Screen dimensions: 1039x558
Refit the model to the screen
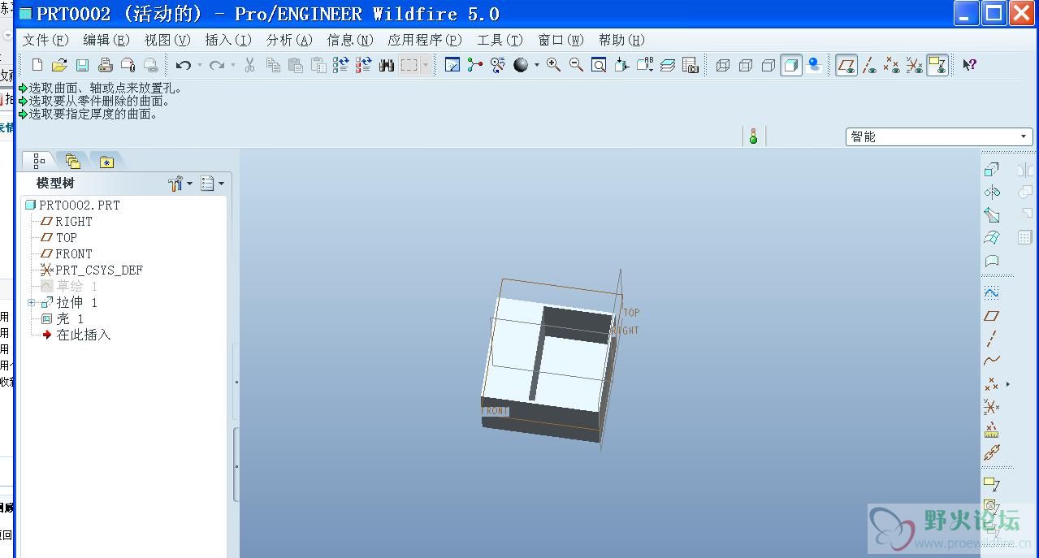click(x=599, y=65)
